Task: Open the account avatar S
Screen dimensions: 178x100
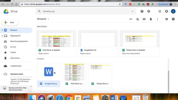Action: coord(173,11)
